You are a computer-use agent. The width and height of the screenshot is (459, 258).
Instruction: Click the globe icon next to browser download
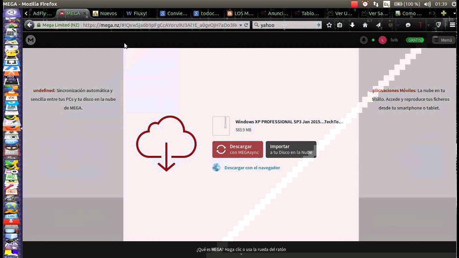coord(216,167)
